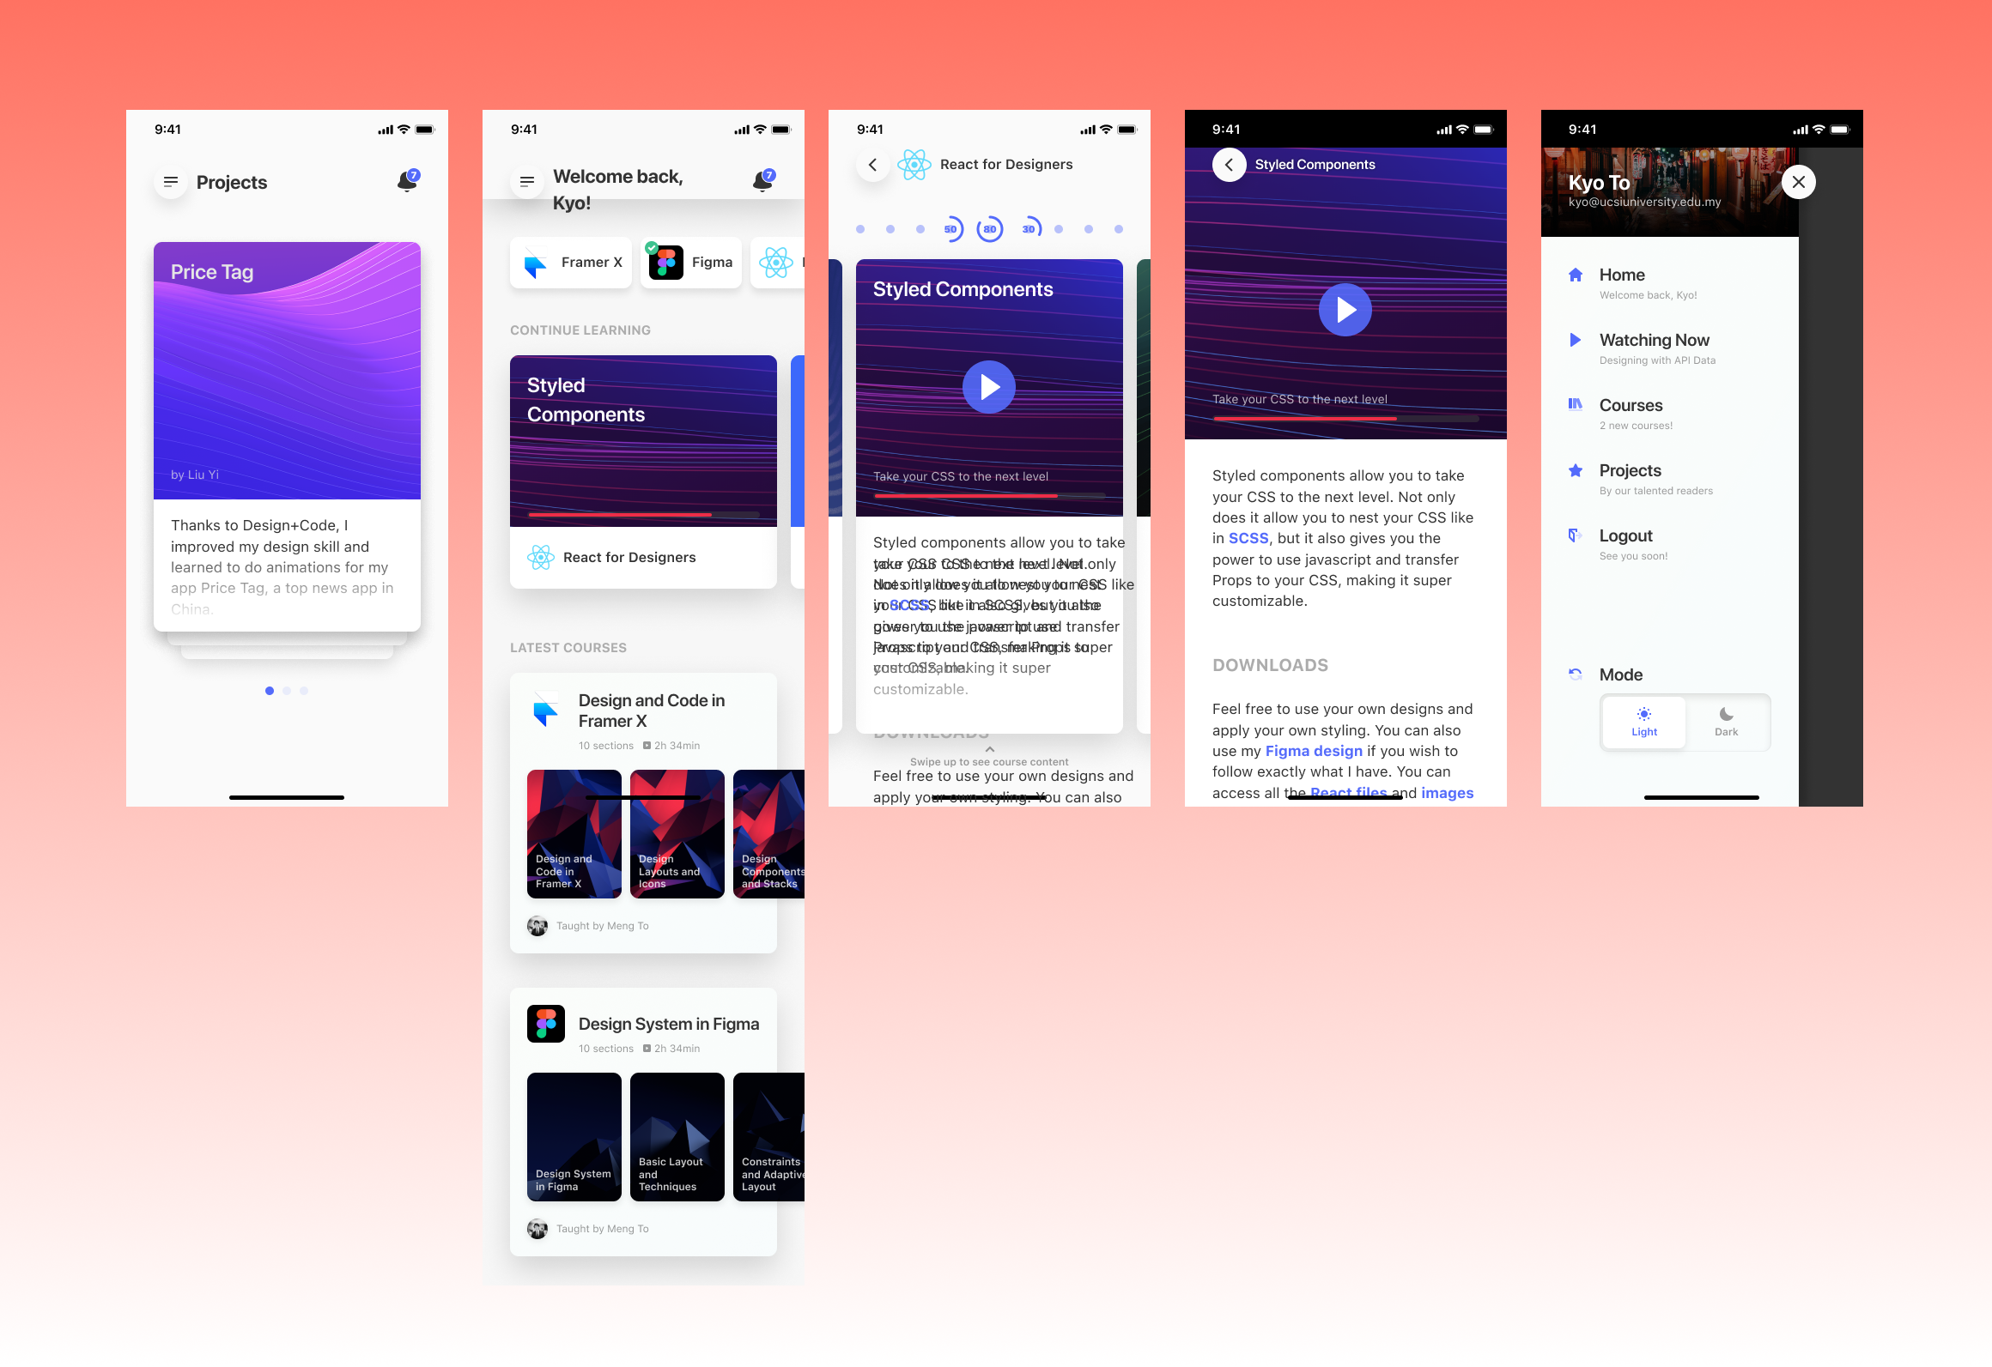Viewport: 1992px width, 1367px height.
Task: Click the Logout icon in sidebar
Action: click(1576, 535)
